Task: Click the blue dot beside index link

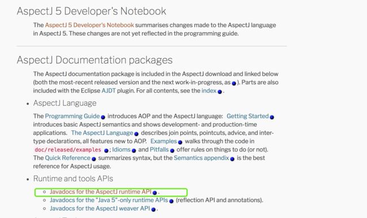Action: [x=220, y=92]
